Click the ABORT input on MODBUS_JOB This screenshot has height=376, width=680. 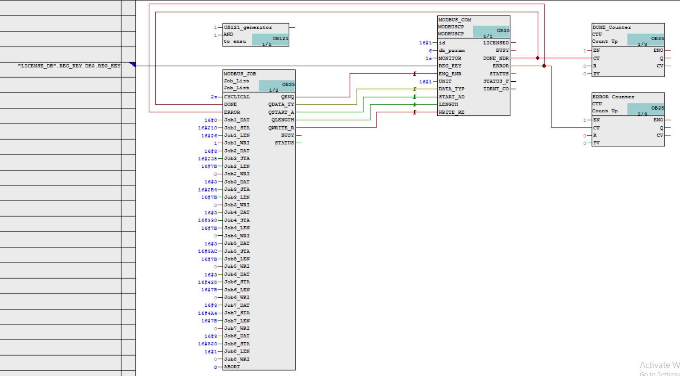pyautogui.click(x=232, y=367)
